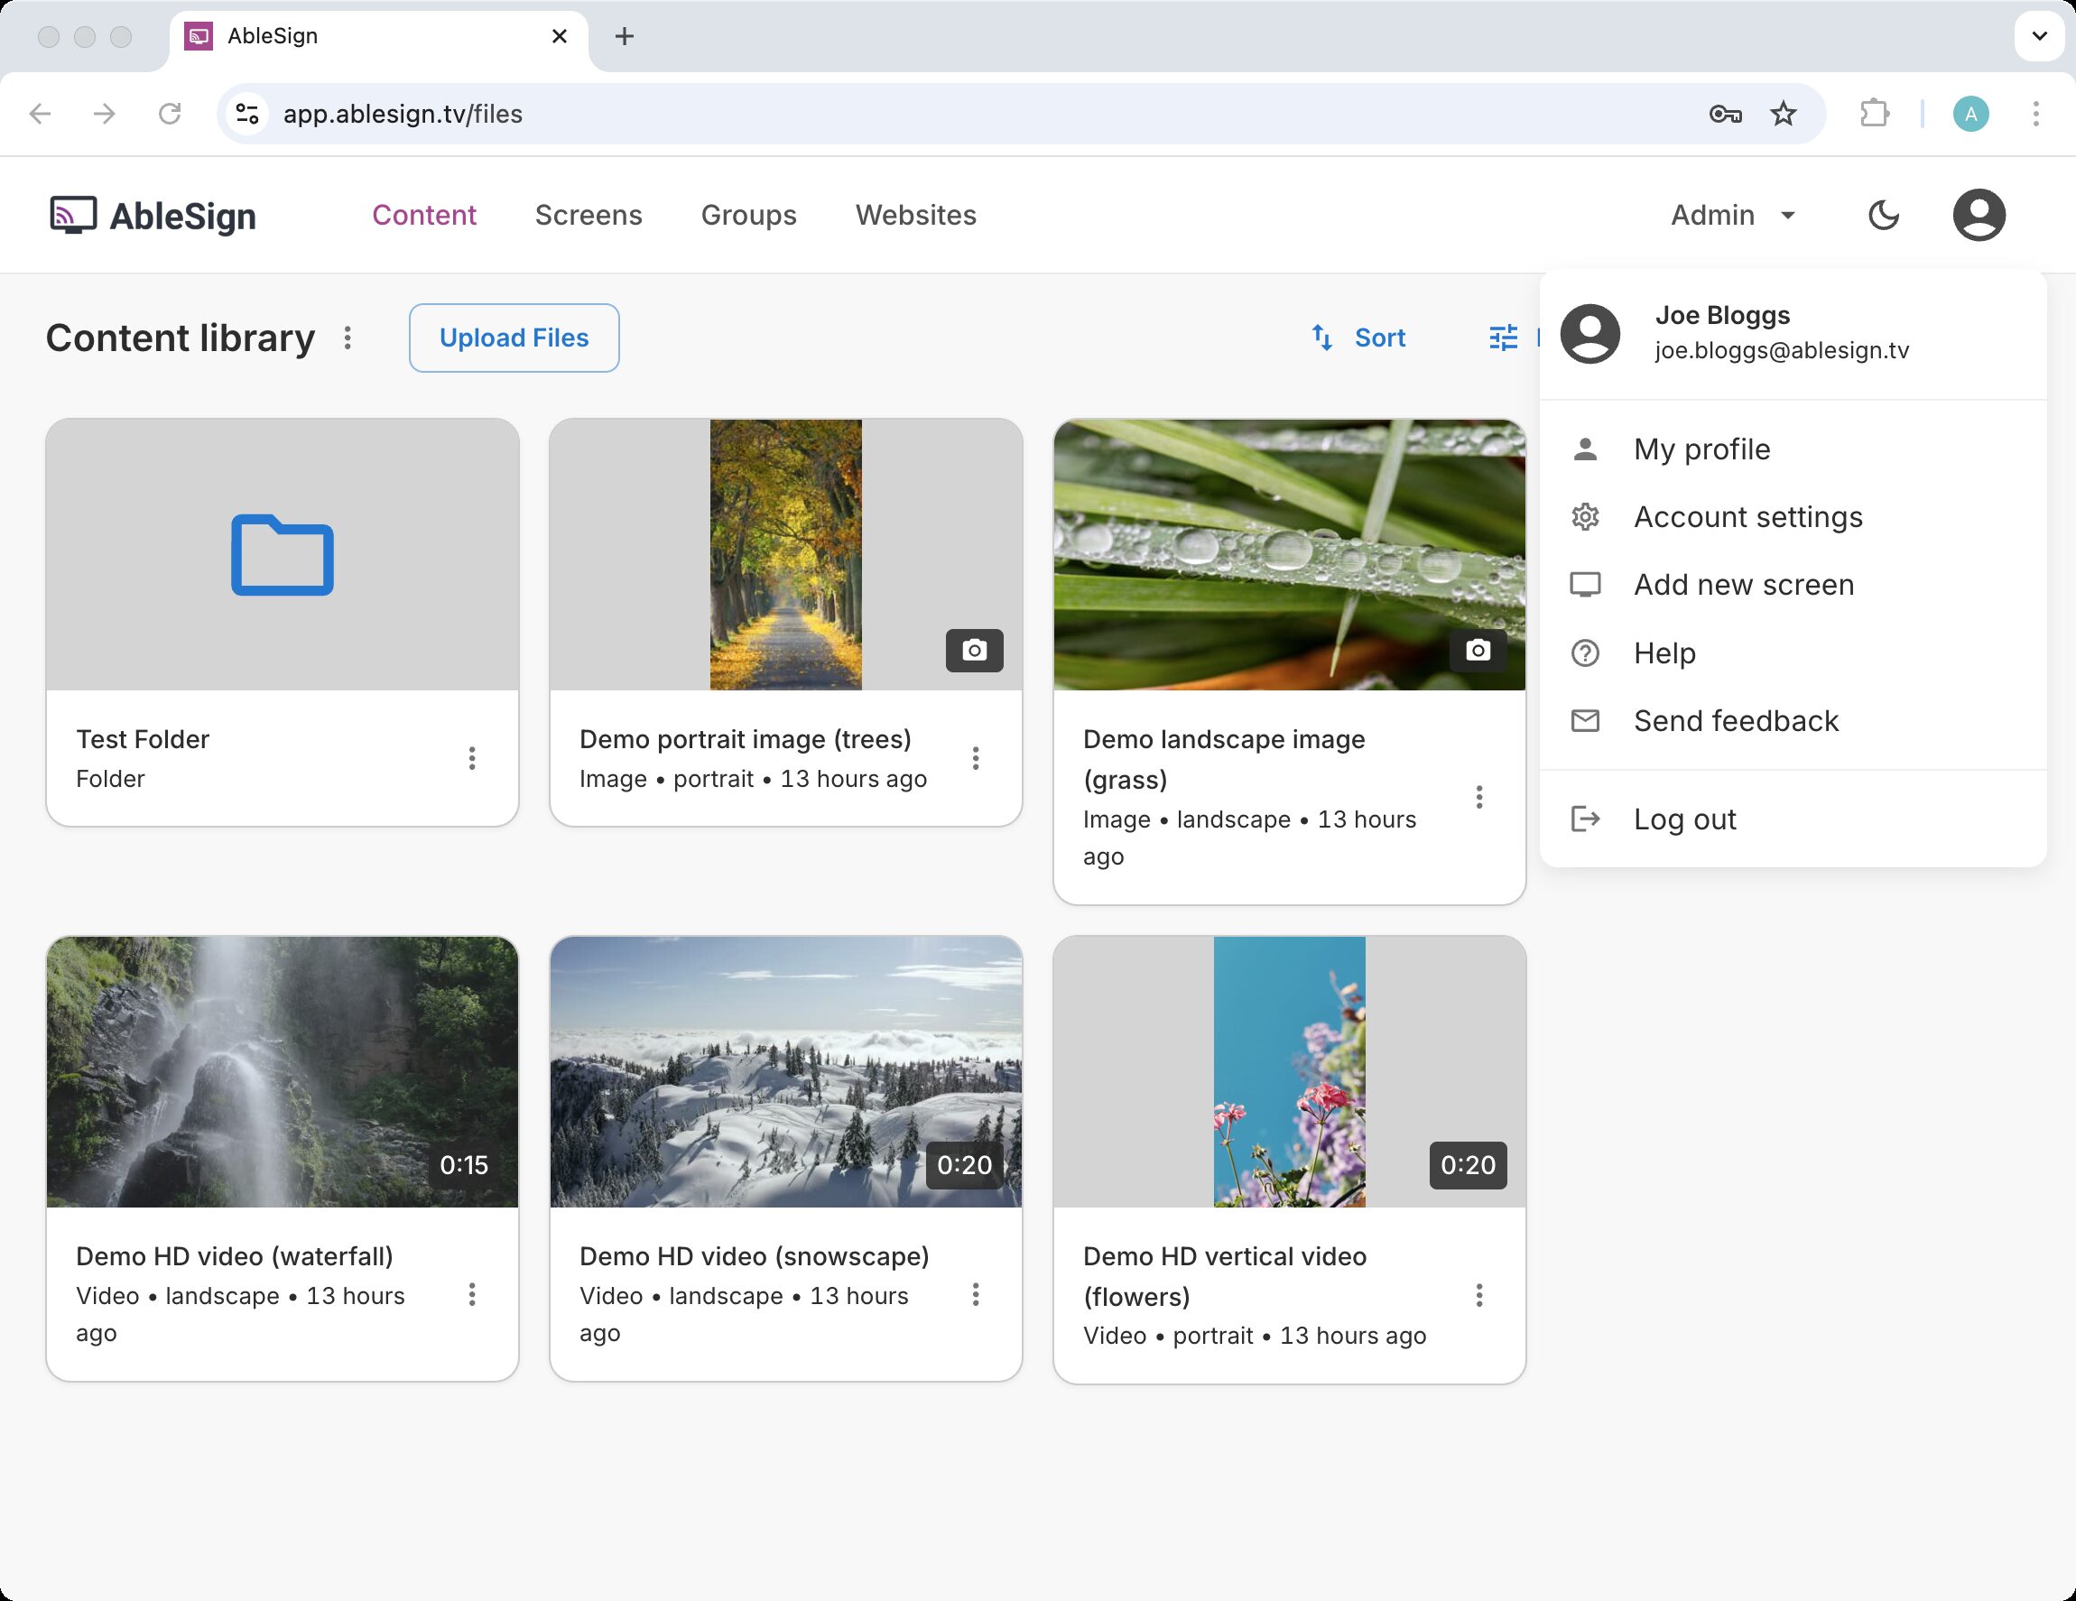Viewport: 2076px width, 1601px height.
Task: Click the user account avatar icon
Action: [x=1979, y=216]
